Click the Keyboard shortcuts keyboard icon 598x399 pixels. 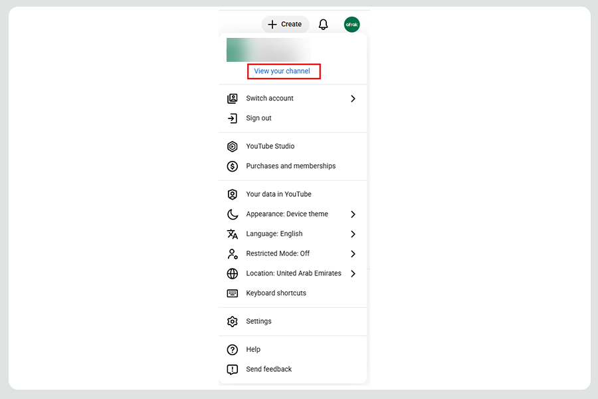[x=232, y=293]
